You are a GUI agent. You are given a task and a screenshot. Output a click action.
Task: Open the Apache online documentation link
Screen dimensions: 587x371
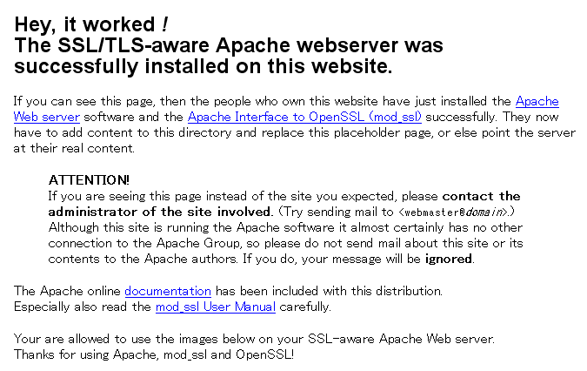click(168, 291)
